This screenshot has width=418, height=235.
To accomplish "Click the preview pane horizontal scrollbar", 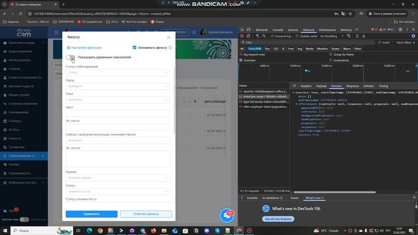I will click(334, 192).
